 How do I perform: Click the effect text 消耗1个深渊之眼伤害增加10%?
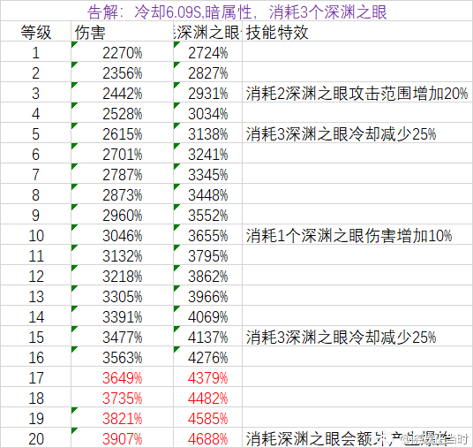[349, 236]
